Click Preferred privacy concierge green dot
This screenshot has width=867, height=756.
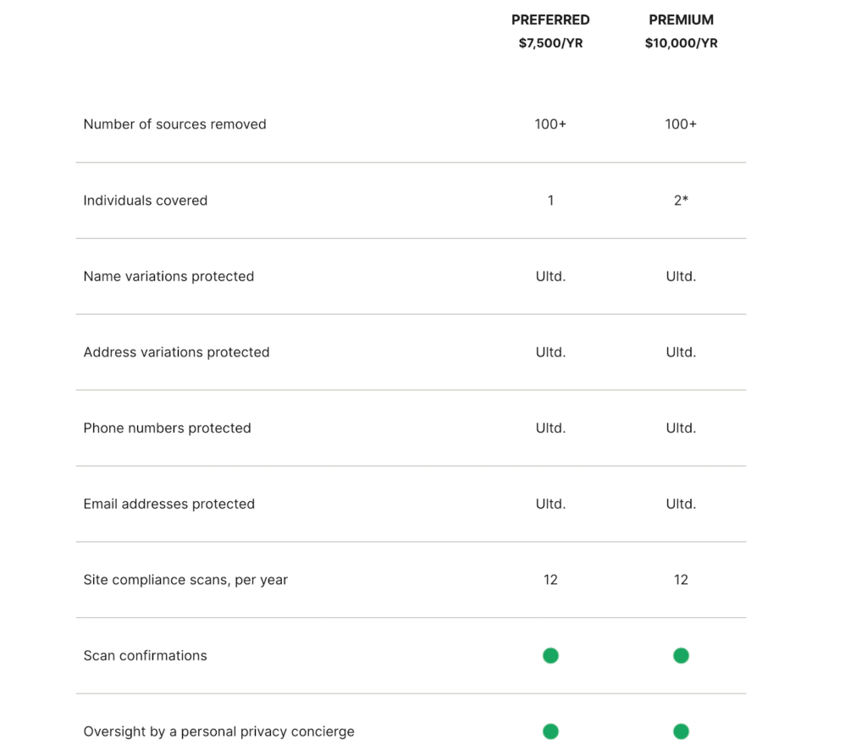point(550,731)
